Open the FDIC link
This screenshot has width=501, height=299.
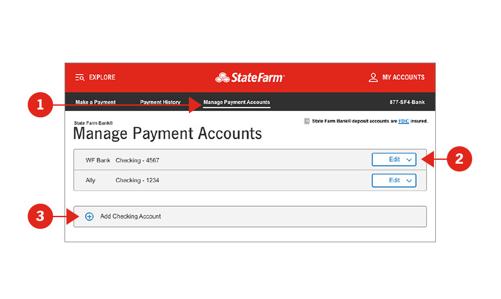(x=404, y=121)
